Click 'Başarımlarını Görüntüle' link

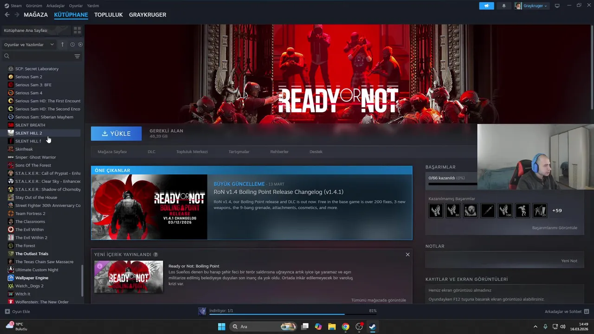click(x=555, y=228)
